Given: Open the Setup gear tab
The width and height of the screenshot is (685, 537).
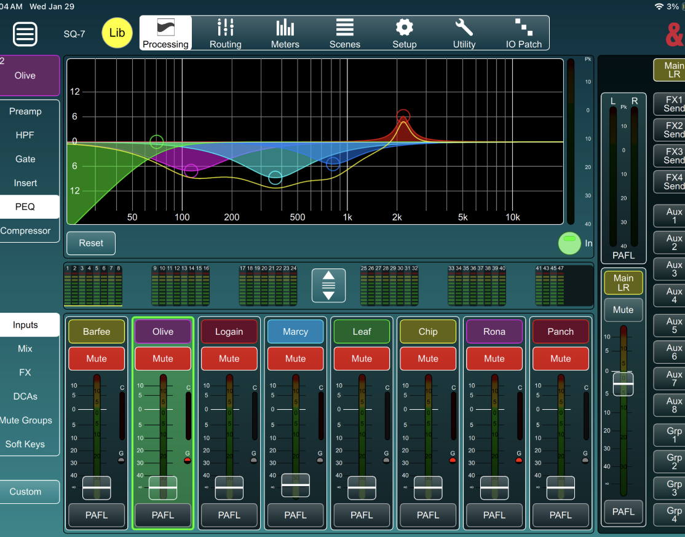Looking at the screenshot, I should (x=405, y=33).
